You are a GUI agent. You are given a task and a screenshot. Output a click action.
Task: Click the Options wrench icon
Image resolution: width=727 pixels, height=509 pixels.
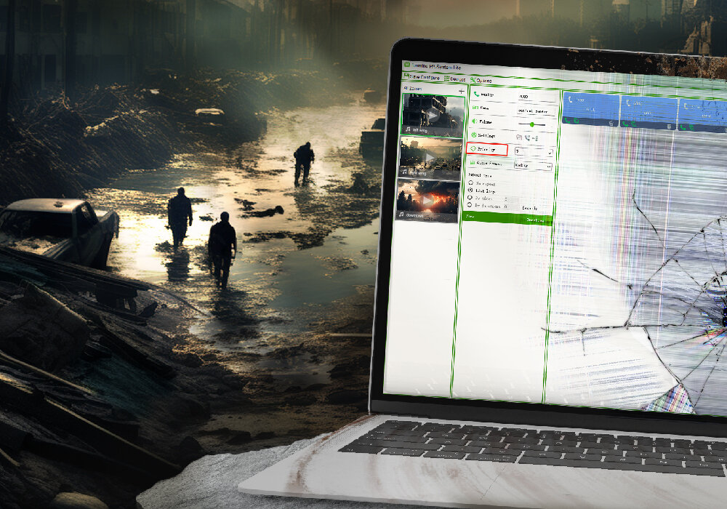[x=473, y=80]
